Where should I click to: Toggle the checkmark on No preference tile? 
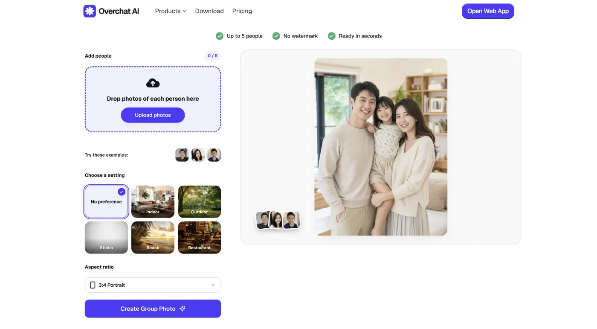click(x=122, y=192)
